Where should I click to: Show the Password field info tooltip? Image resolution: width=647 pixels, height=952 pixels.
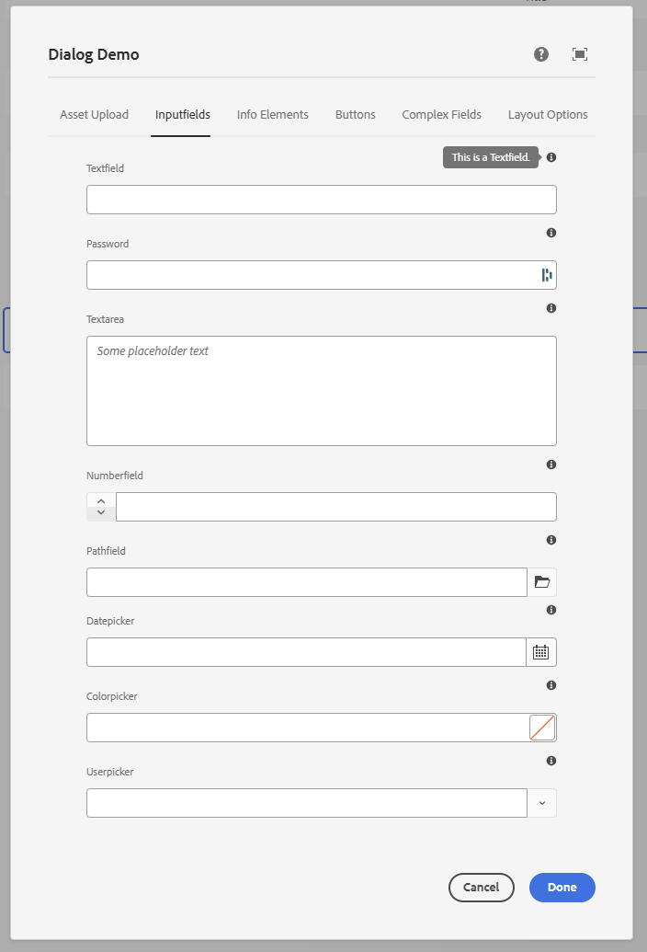tap(551, 233)
